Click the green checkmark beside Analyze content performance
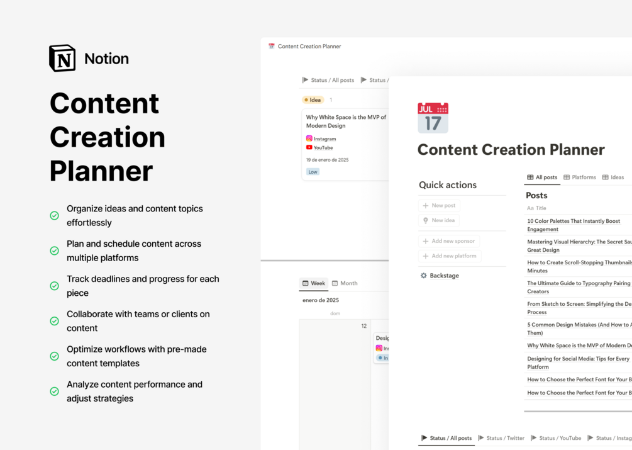 [x=54, y=391]
